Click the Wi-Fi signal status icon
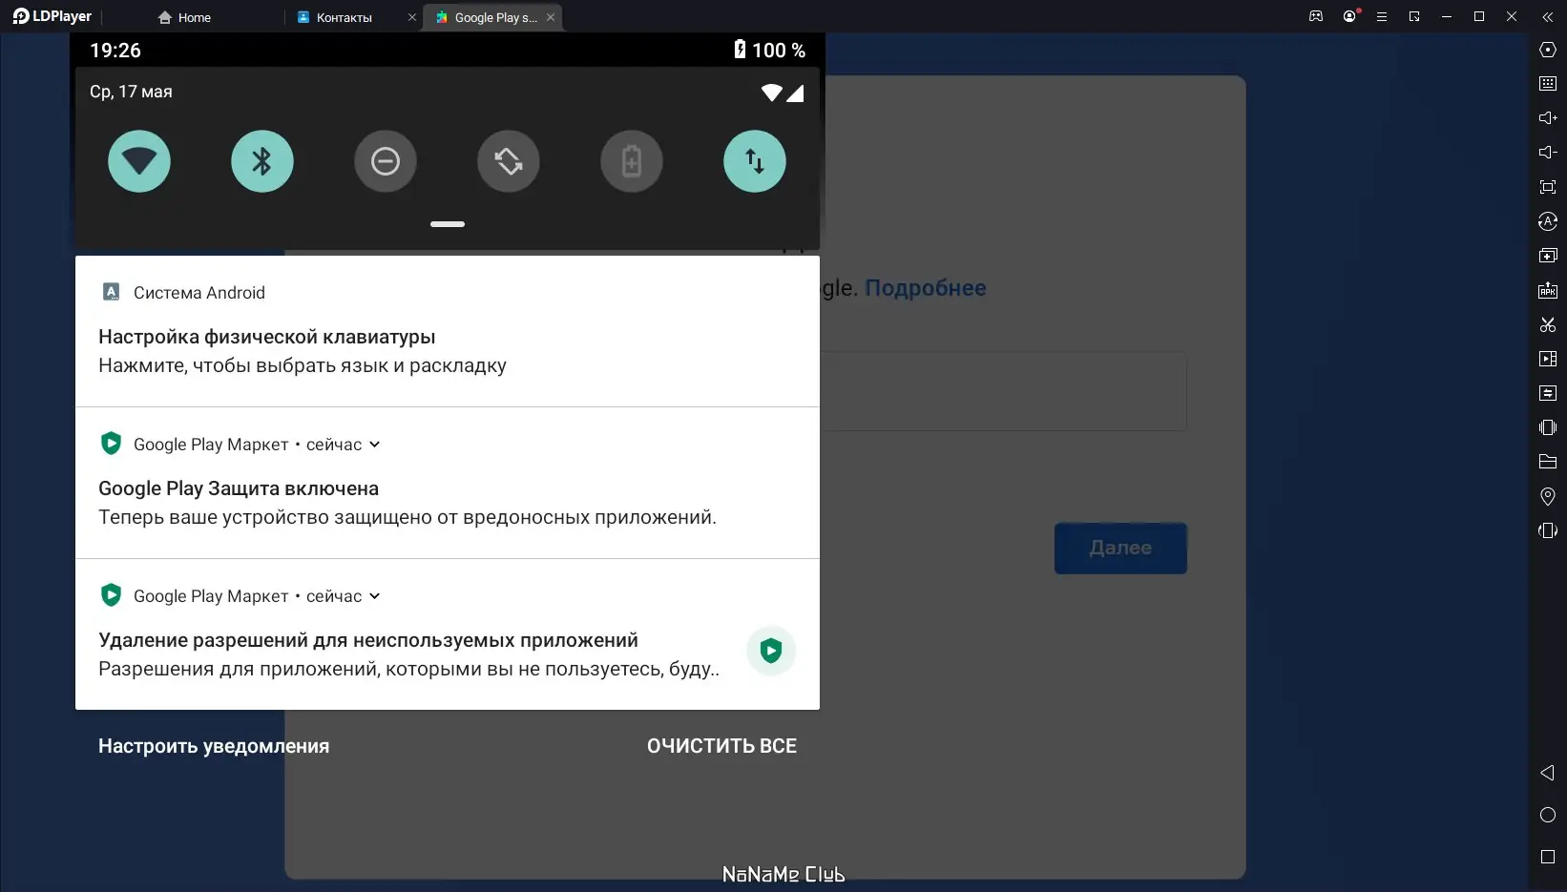 point(771,93)
